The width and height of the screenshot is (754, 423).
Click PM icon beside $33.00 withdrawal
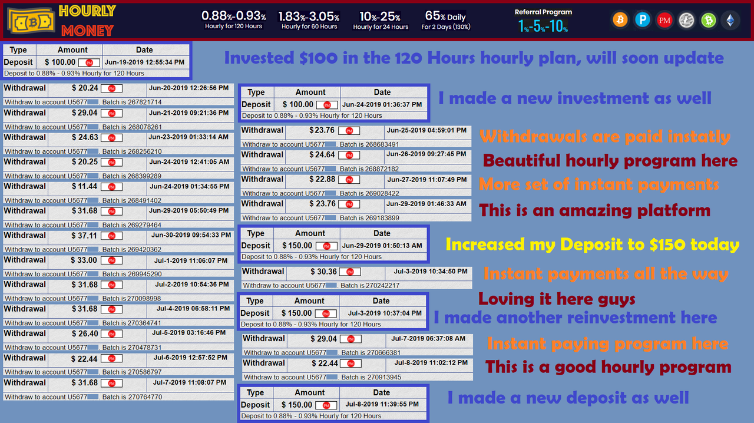point(111,260)
